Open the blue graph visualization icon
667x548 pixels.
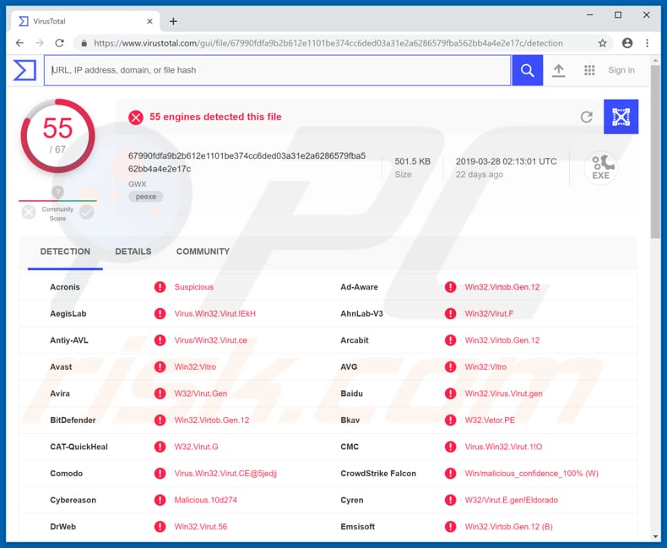621,117
